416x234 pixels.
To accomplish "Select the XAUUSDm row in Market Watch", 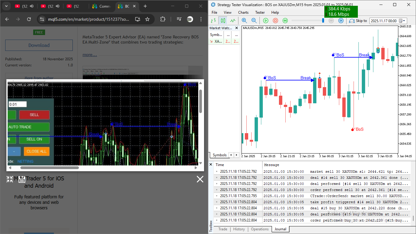I will (x=224, y=41).
